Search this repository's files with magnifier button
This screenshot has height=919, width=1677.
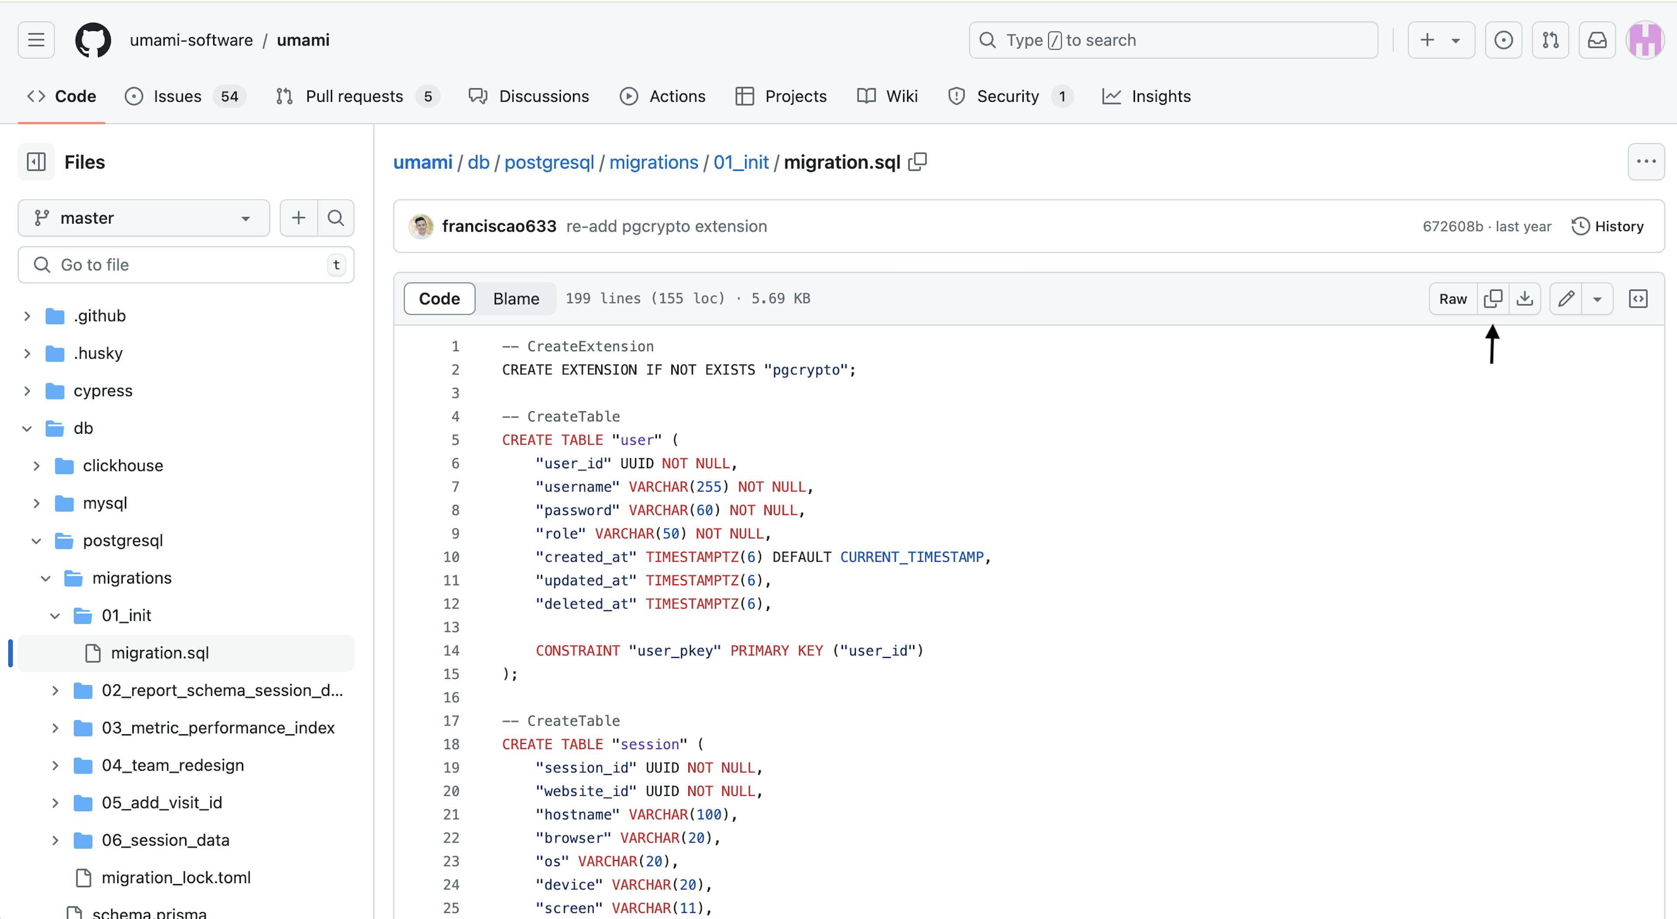[336, 218]
